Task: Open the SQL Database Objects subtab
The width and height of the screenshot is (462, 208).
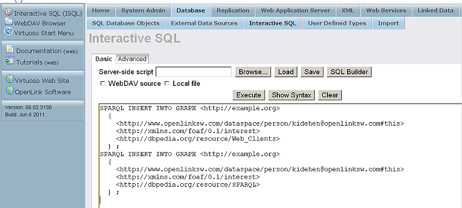Action: [126, 23]
